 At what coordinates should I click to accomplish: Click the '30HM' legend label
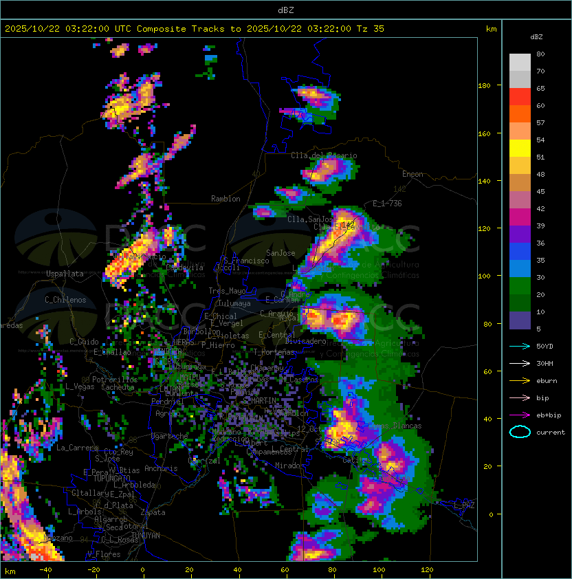coord(544,364)
